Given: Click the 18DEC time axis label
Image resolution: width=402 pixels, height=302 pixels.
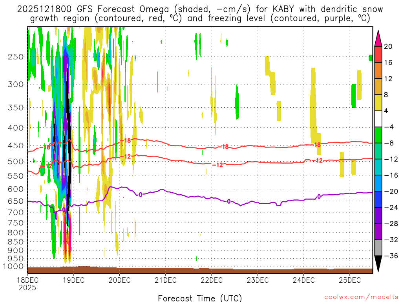Looking at the screenshot, I should pyautogui.click(x=27, y=280).
